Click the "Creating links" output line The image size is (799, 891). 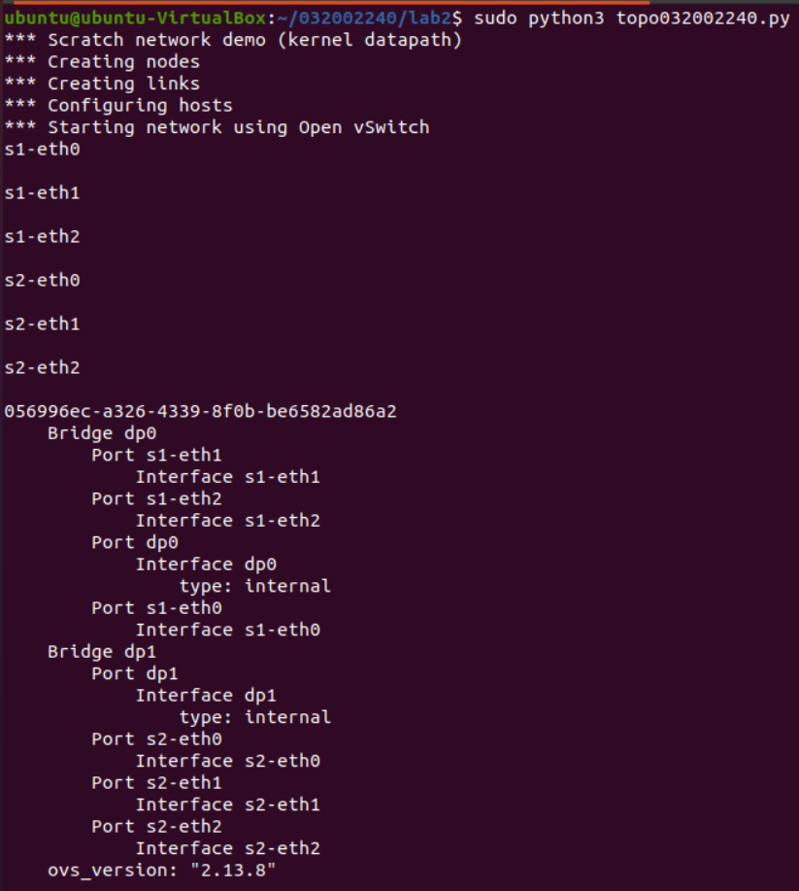point(102,84)
